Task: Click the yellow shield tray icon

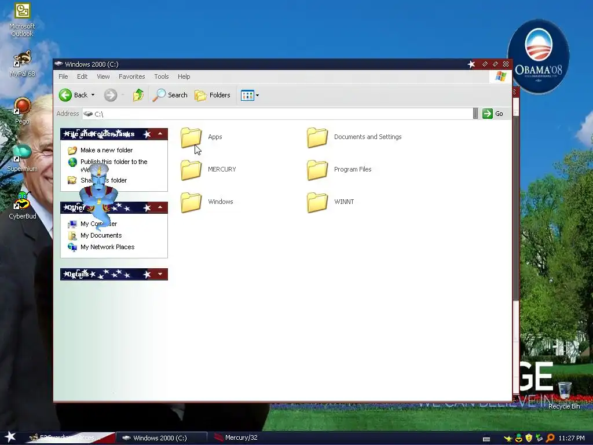Action: click(x=529, y=438)
